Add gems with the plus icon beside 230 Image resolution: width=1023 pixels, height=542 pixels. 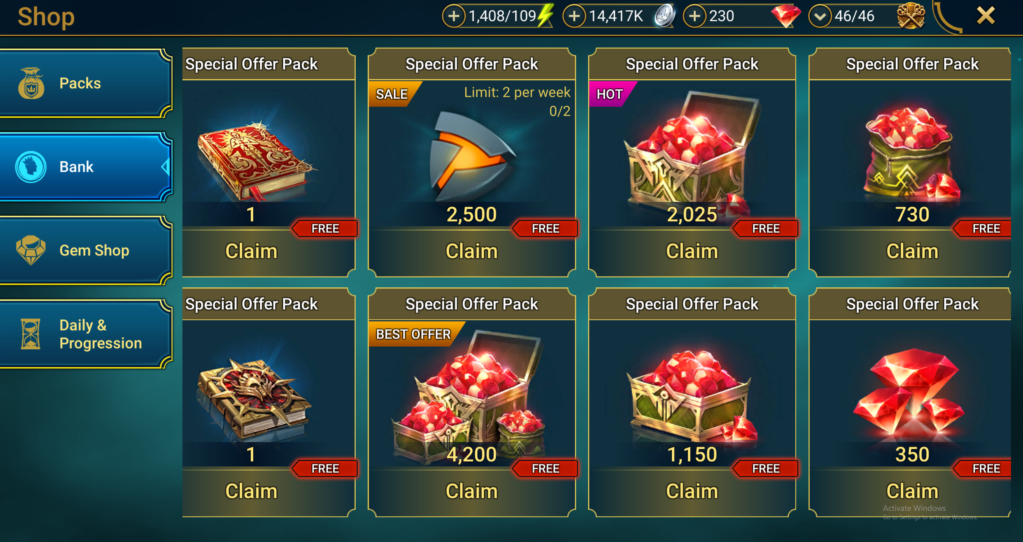pyautogui.click(x=695, y=16)
